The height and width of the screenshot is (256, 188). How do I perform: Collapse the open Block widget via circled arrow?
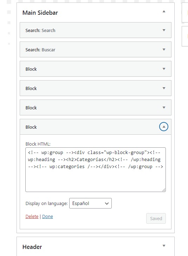tap(164, 127)
